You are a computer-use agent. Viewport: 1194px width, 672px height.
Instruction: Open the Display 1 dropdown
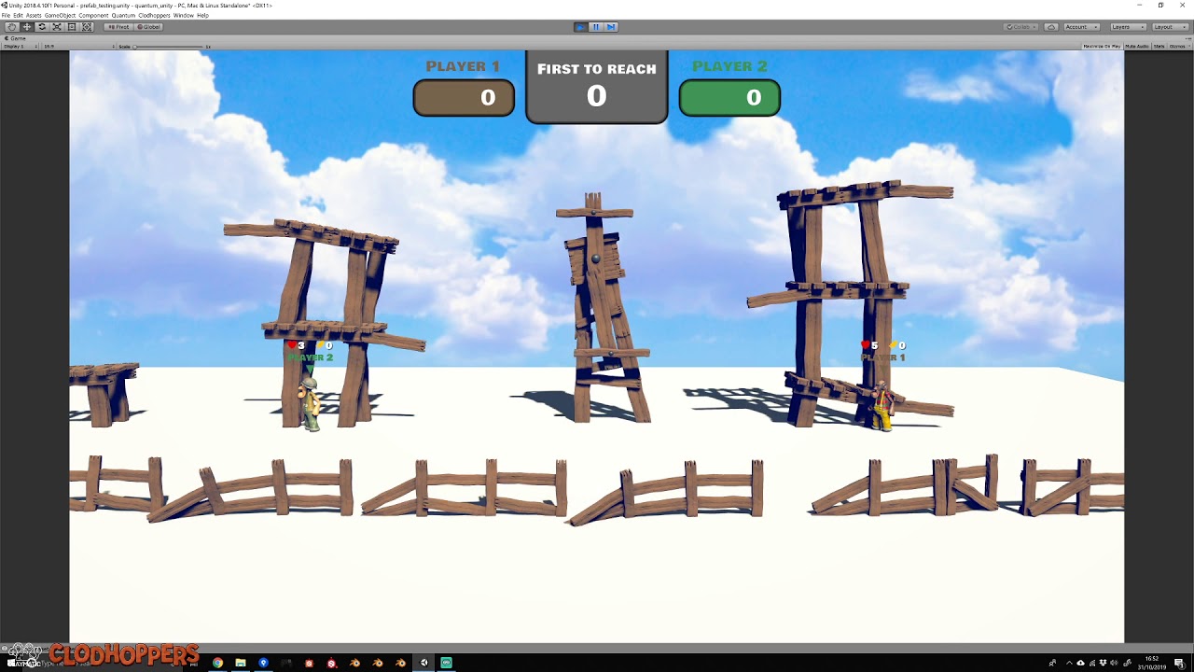(20, 47)
